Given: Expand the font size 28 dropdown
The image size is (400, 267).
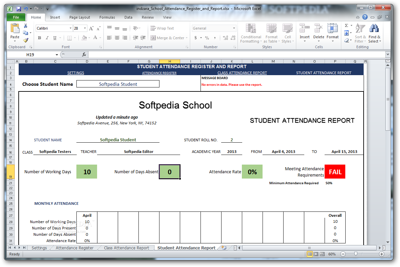Looking at the screenshot, I should coord(85,28).
